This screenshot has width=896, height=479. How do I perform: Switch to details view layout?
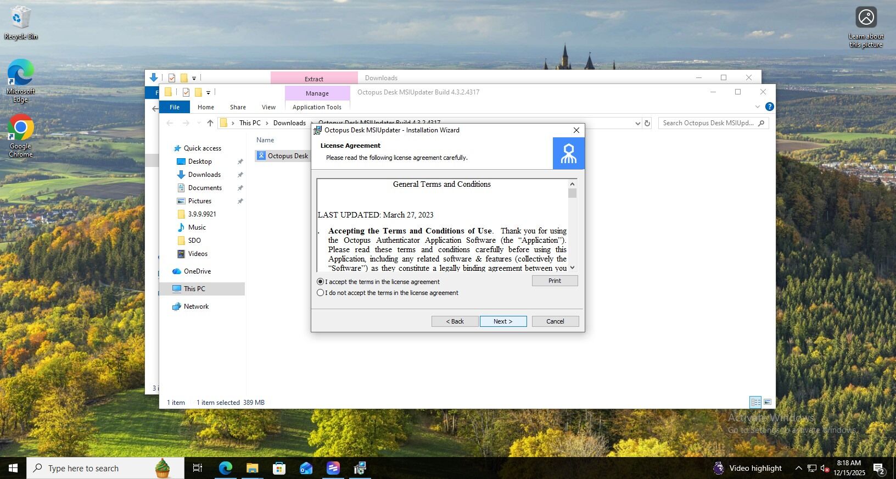coord(755,403)
